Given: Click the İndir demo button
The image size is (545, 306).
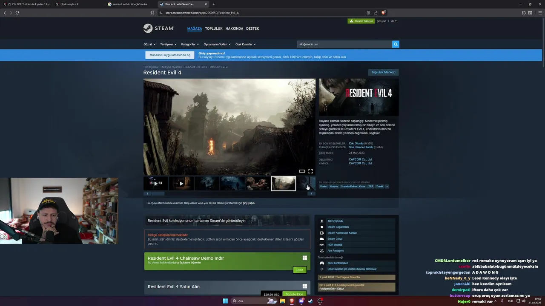Looking at the screenshot, I should click(x=300, y=270).
